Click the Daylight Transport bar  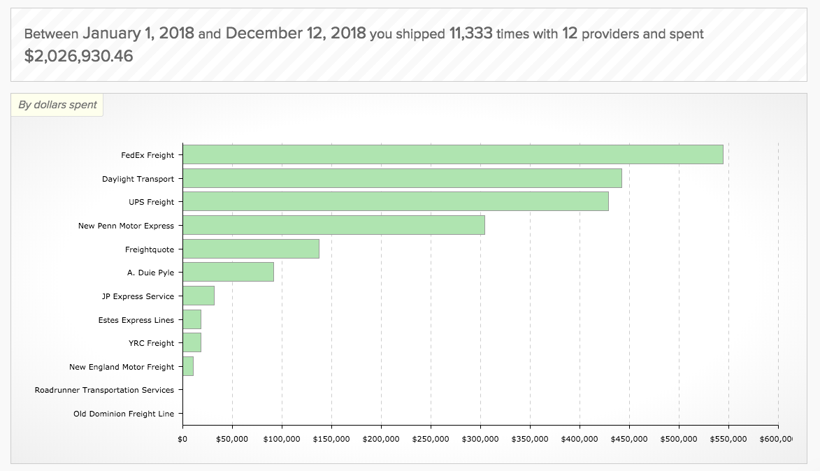[402, 178]
